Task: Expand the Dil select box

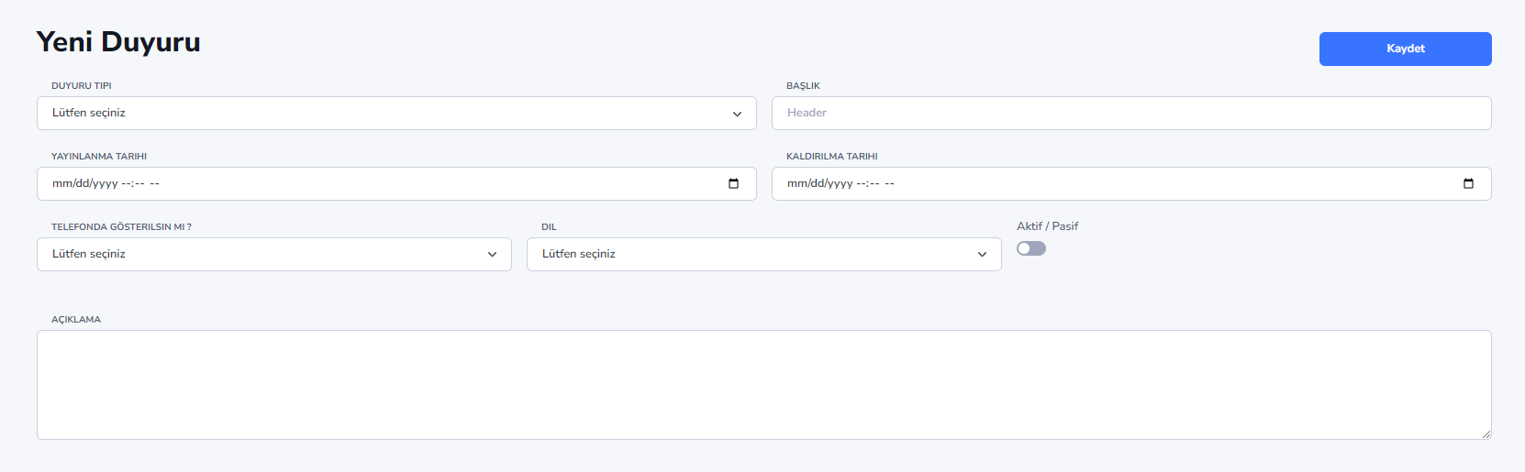Action: point(764,254)
